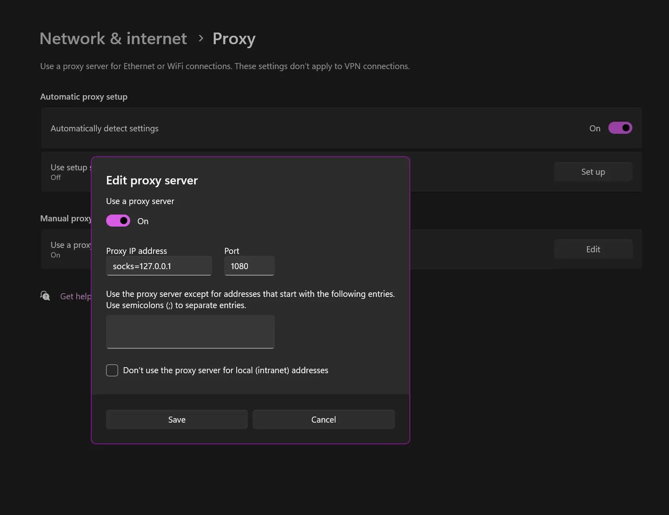Image resolution: width=669 pixels, height=515 pixels.
Task: Click the Edit proxy server heading
Action: coord(152,180)
